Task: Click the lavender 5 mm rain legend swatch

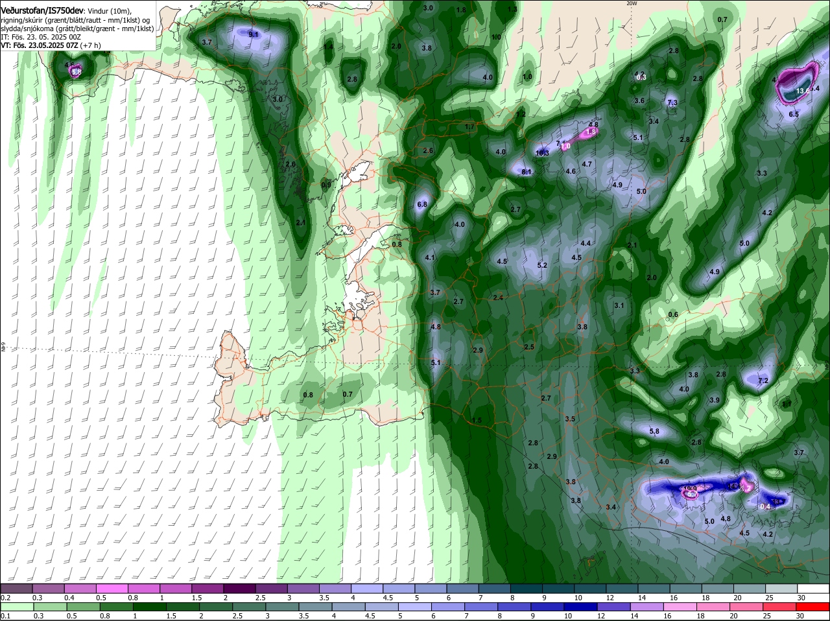Action: pos(415,607)
